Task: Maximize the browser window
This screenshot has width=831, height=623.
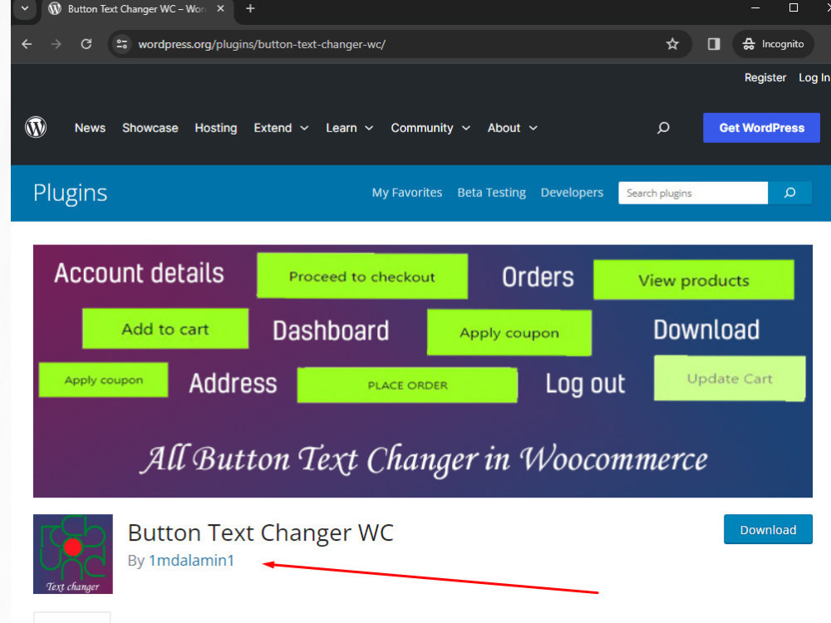Action: (794, 7)
